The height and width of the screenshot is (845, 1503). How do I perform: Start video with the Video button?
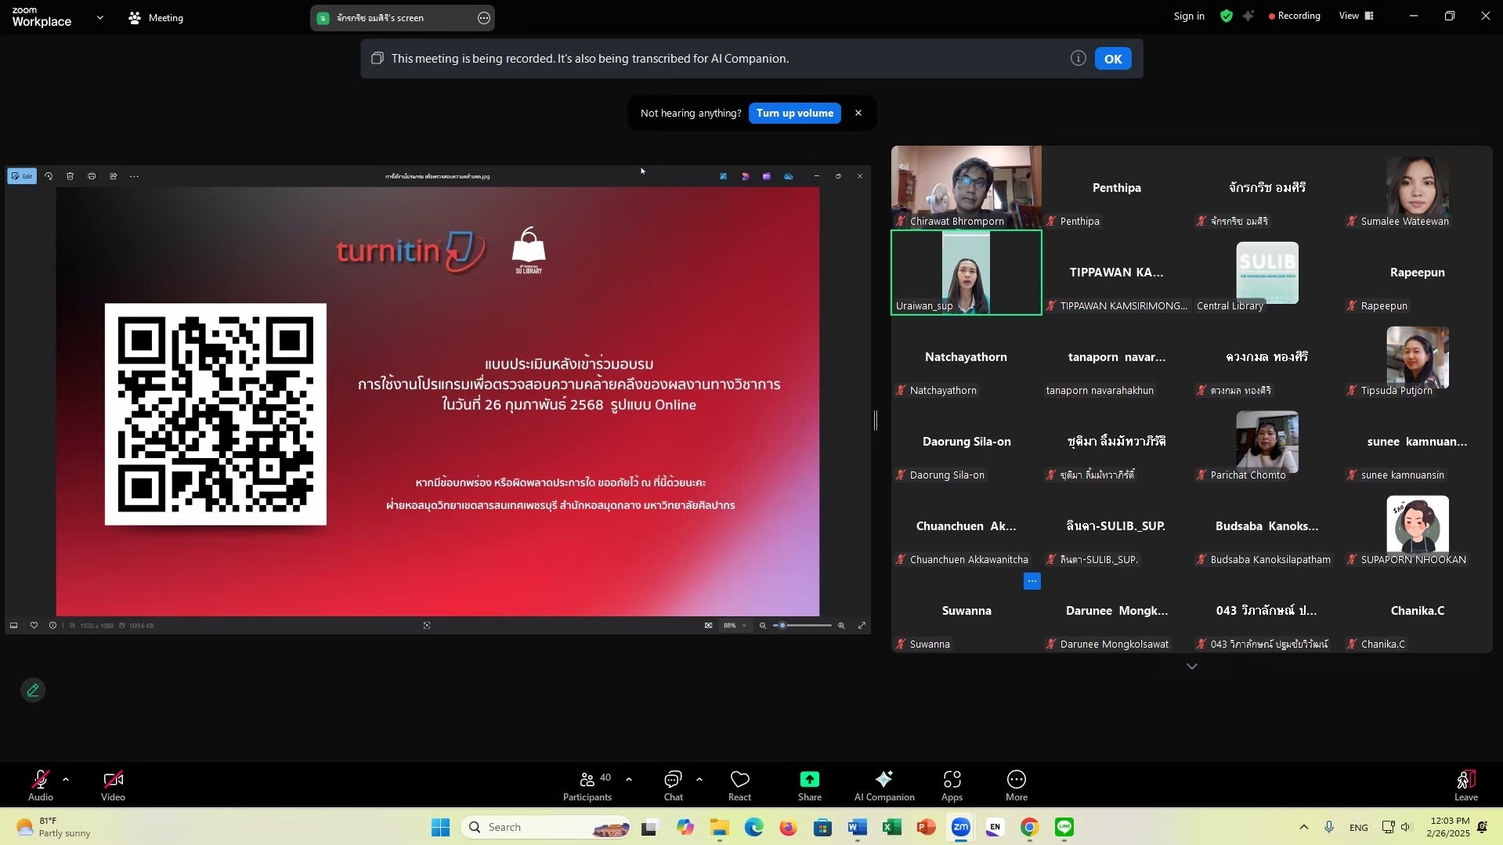[x=113, y=785]
